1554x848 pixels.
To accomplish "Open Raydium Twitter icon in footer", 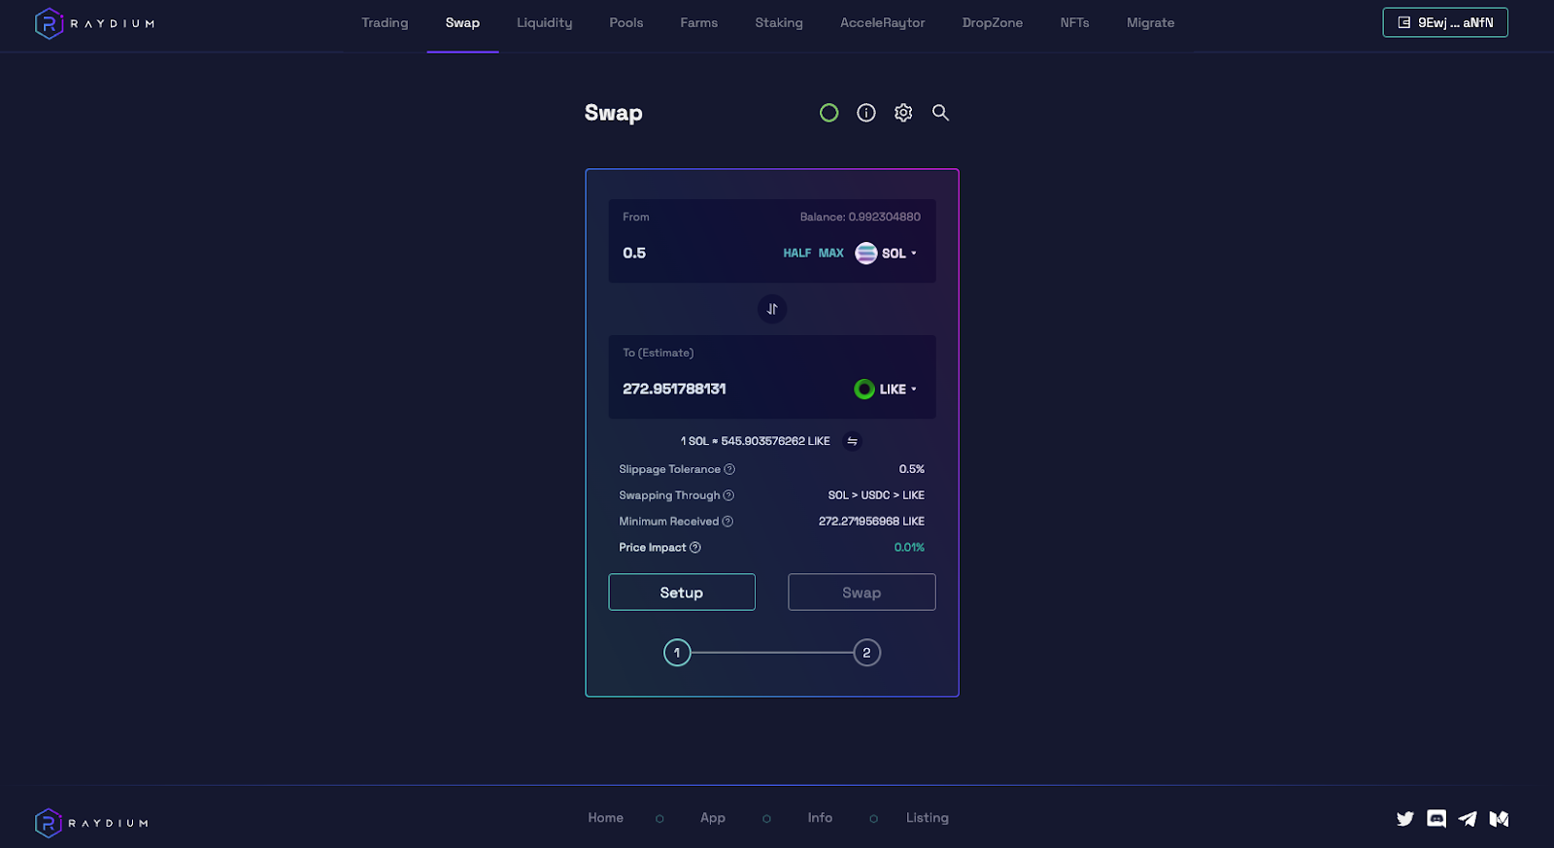I will (x=1405, y=819).
